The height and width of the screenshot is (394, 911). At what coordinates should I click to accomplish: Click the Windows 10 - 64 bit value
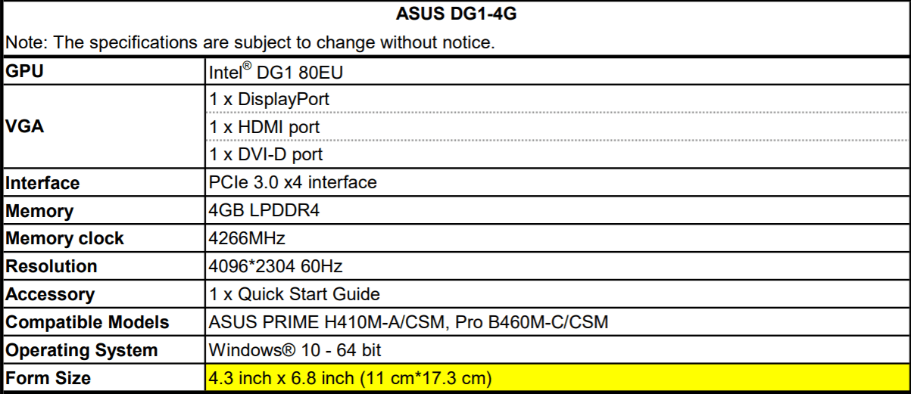[295, 350]
